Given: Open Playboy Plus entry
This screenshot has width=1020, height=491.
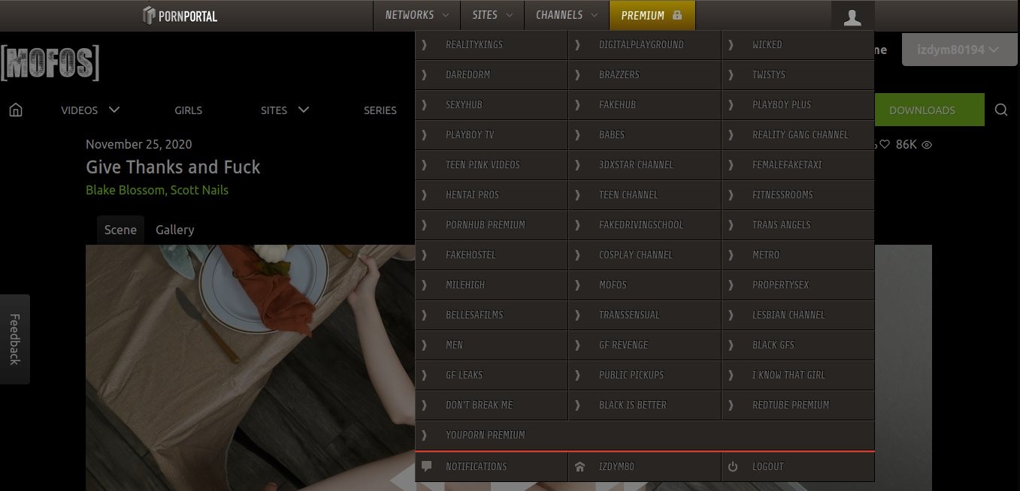Looking at the screenshot, I should click(798, 104).
